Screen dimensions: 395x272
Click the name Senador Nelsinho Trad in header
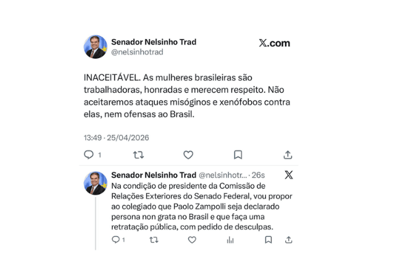pyautogui.click(x=154, y=42)
